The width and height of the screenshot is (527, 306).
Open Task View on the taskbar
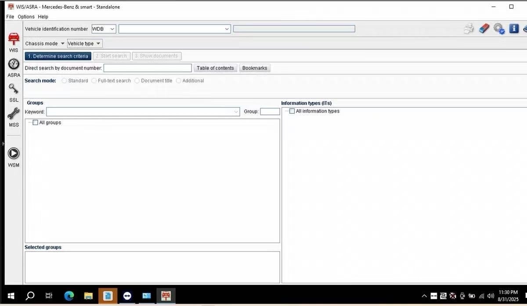click(x=49, y=296)
